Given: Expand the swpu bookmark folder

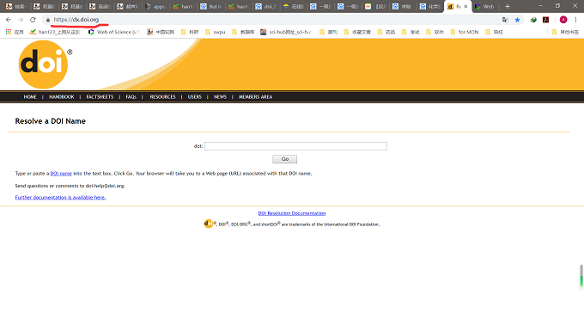Looking at the screenshot, I should [216, 32].
